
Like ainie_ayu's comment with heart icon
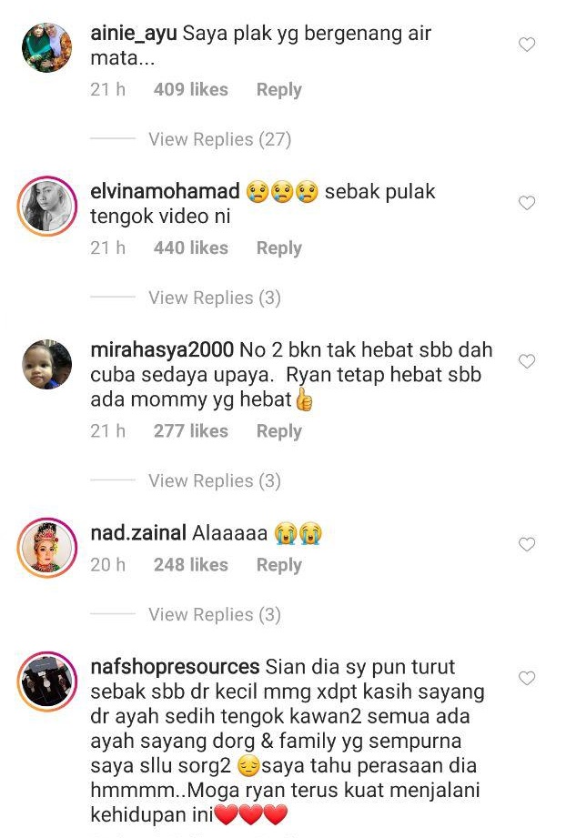[527, 45]
